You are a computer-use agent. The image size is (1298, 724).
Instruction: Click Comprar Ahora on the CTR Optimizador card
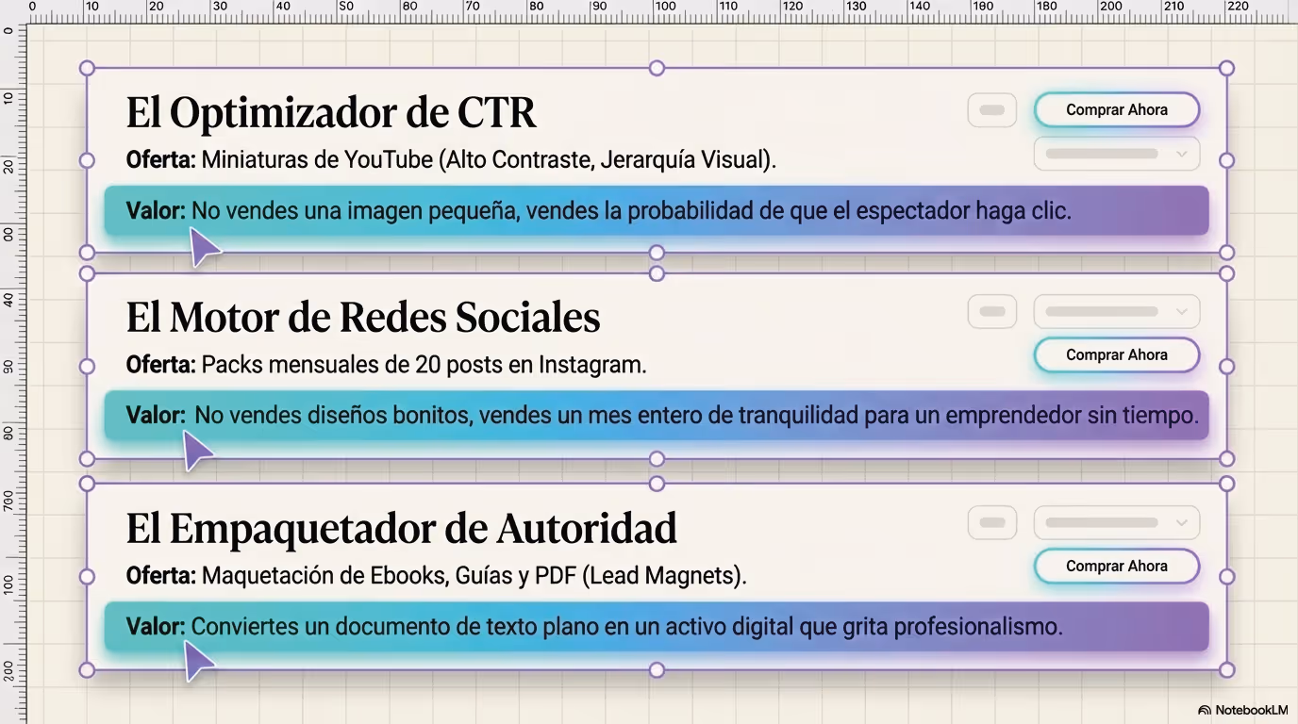(1117, 109)
